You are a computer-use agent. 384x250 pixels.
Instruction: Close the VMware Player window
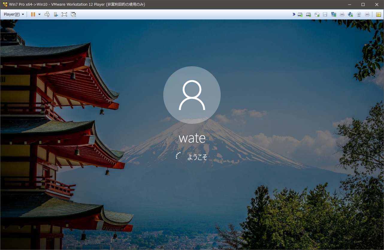pos(377,4)
